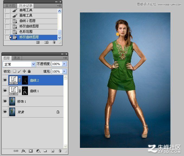Collapse History panel double-arrow icon
This screenshot has height=156, width=184.
(56, 2)
